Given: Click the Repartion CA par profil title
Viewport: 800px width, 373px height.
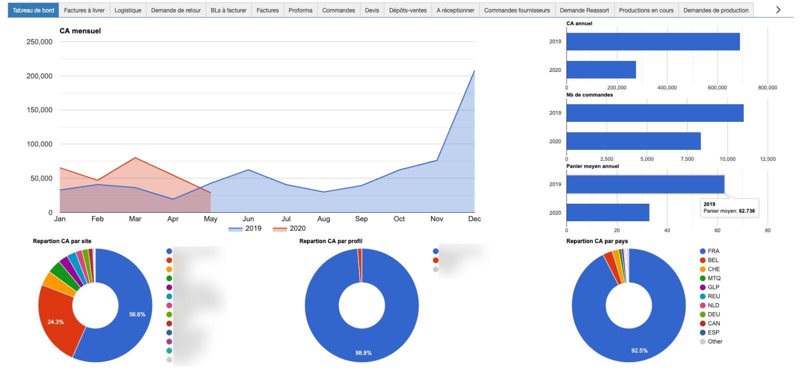Looking at the screenshot, I should (330, 241).
